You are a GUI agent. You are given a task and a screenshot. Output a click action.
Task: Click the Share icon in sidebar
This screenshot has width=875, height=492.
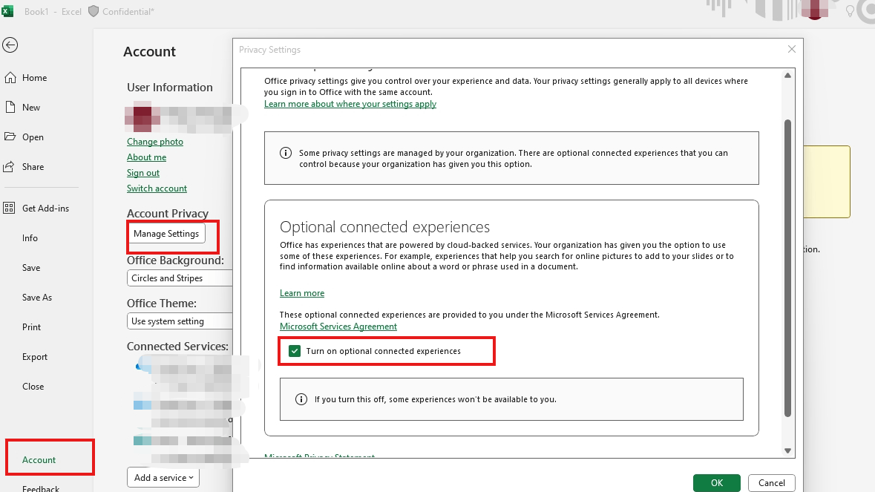(9, 166)
